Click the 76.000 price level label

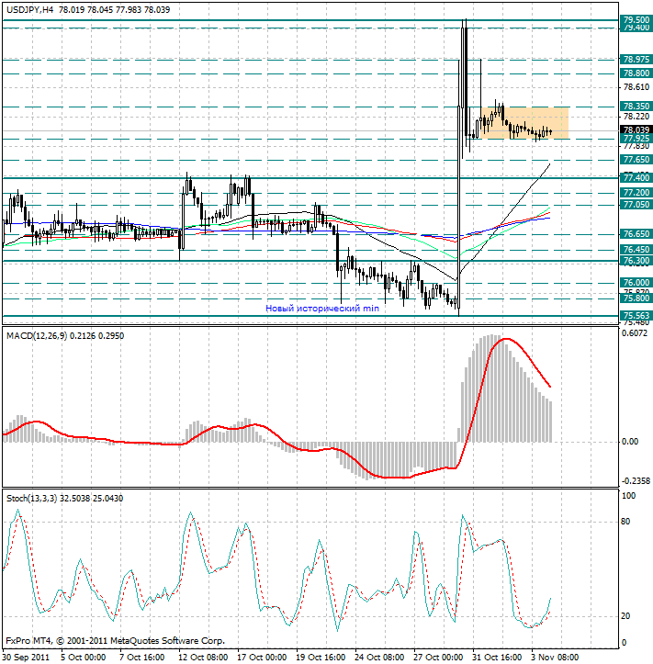pos(636,283)
